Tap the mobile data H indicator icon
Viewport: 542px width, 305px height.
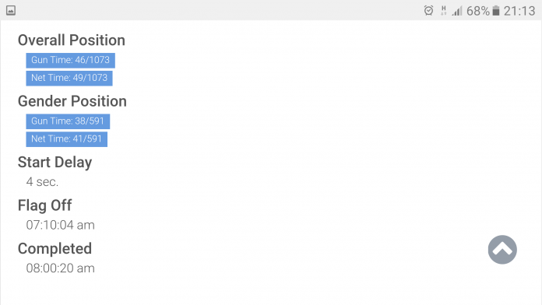point(443,11)
